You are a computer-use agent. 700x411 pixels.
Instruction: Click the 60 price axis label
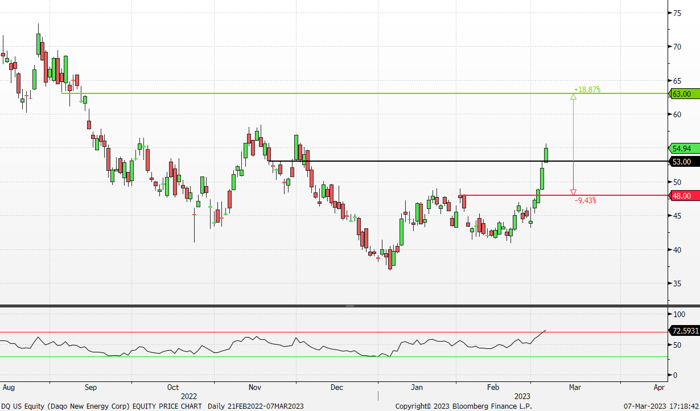pyautogui.click(x=677, y=114)
